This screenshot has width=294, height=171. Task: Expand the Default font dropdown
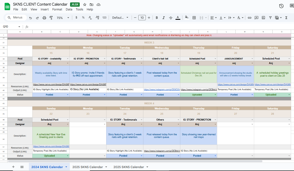point(120,18)
